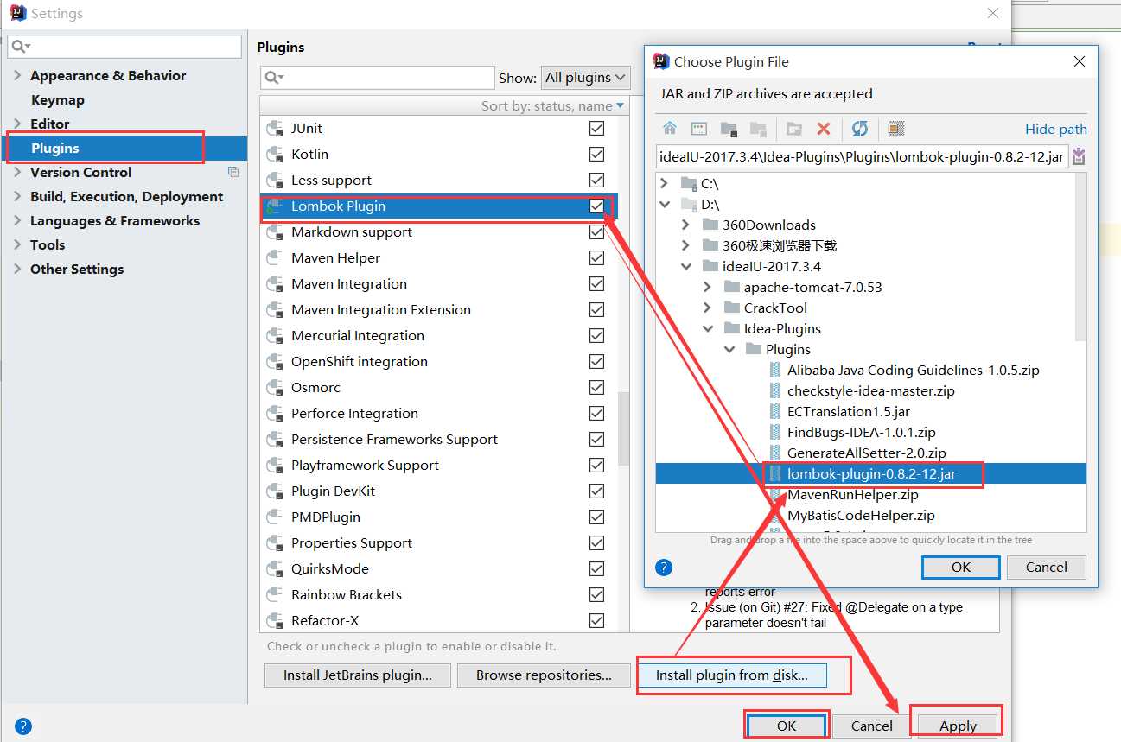Click the Maven Helper plugin icon
The width and height of the screenshot is (1121, 742).
click(275, 258)
